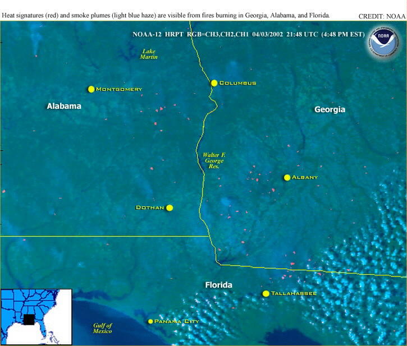Viewport: 407px width, 346px height.
Task: Click the NOAA logo emblem
Action: [x=383, y=42]
